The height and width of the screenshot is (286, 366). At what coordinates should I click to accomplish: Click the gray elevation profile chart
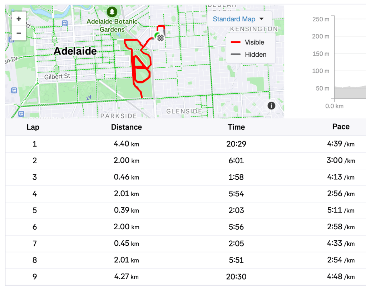pyautogui.click(x=350, y=92)
